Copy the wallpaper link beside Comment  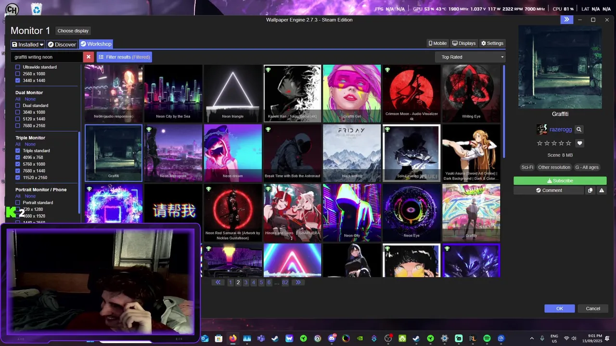point(590,190)
